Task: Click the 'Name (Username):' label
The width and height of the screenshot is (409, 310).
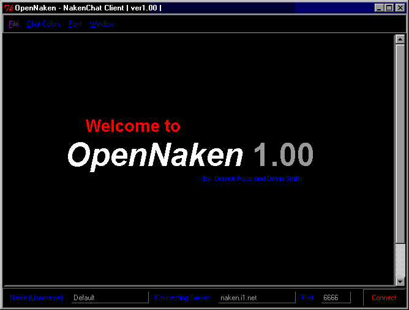Action: [37, 298]
